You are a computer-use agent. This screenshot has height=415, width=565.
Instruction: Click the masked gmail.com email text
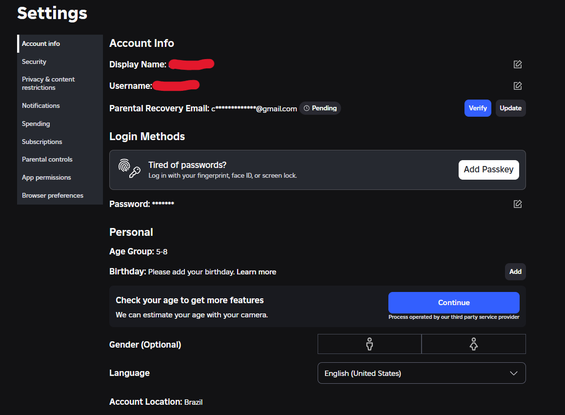tap(254, 108)
